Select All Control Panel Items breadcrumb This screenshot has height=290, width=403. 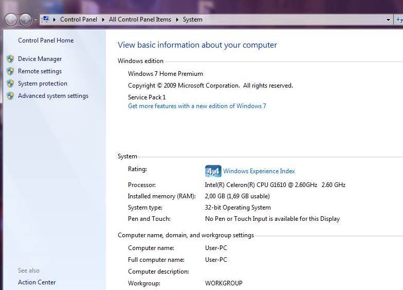pos(140,19)
